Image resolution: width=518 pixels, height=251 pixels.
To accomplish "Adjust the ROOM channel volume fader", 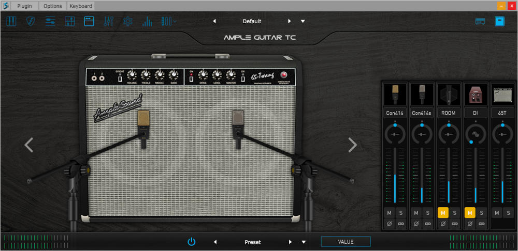I will tap(449, 176).
